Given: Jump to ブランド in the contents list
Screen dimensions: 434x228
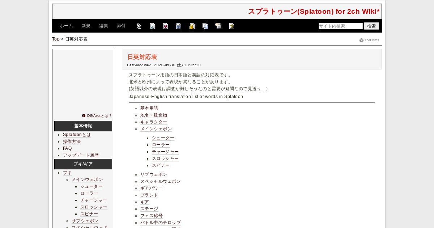Looking at the screenshot, I should pos(149,195).
